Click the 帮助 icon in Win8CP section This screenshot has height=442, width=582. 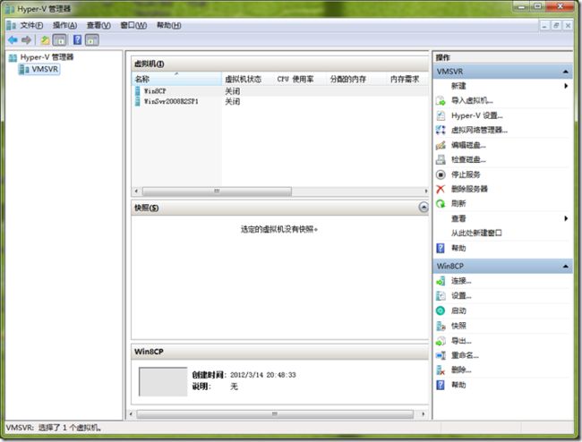[x=441, y=385]
